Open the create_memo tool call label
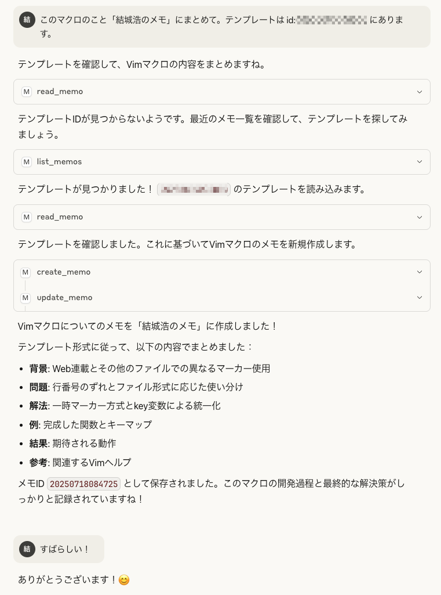The height and width of the screenshot is (595, 441). [64, 272]
